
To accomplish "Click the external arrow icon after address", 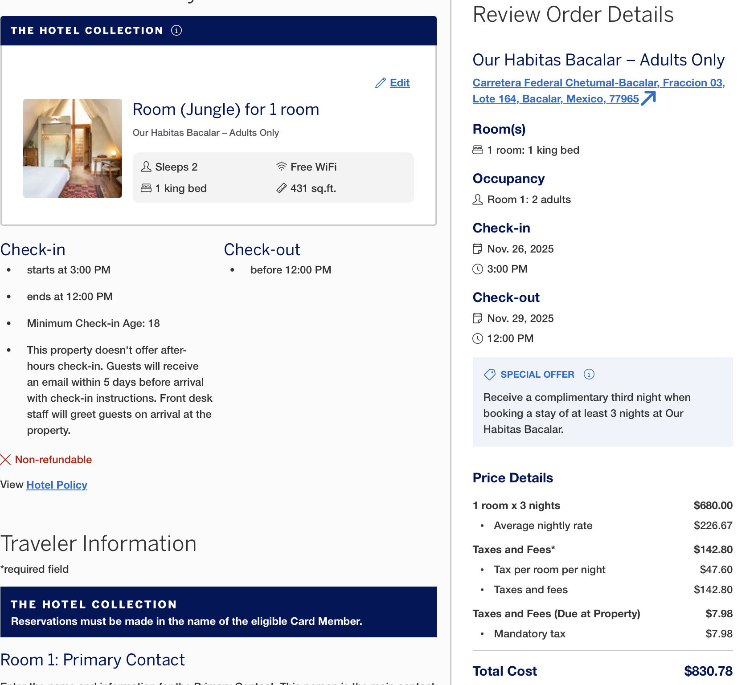I will point(648,98).
